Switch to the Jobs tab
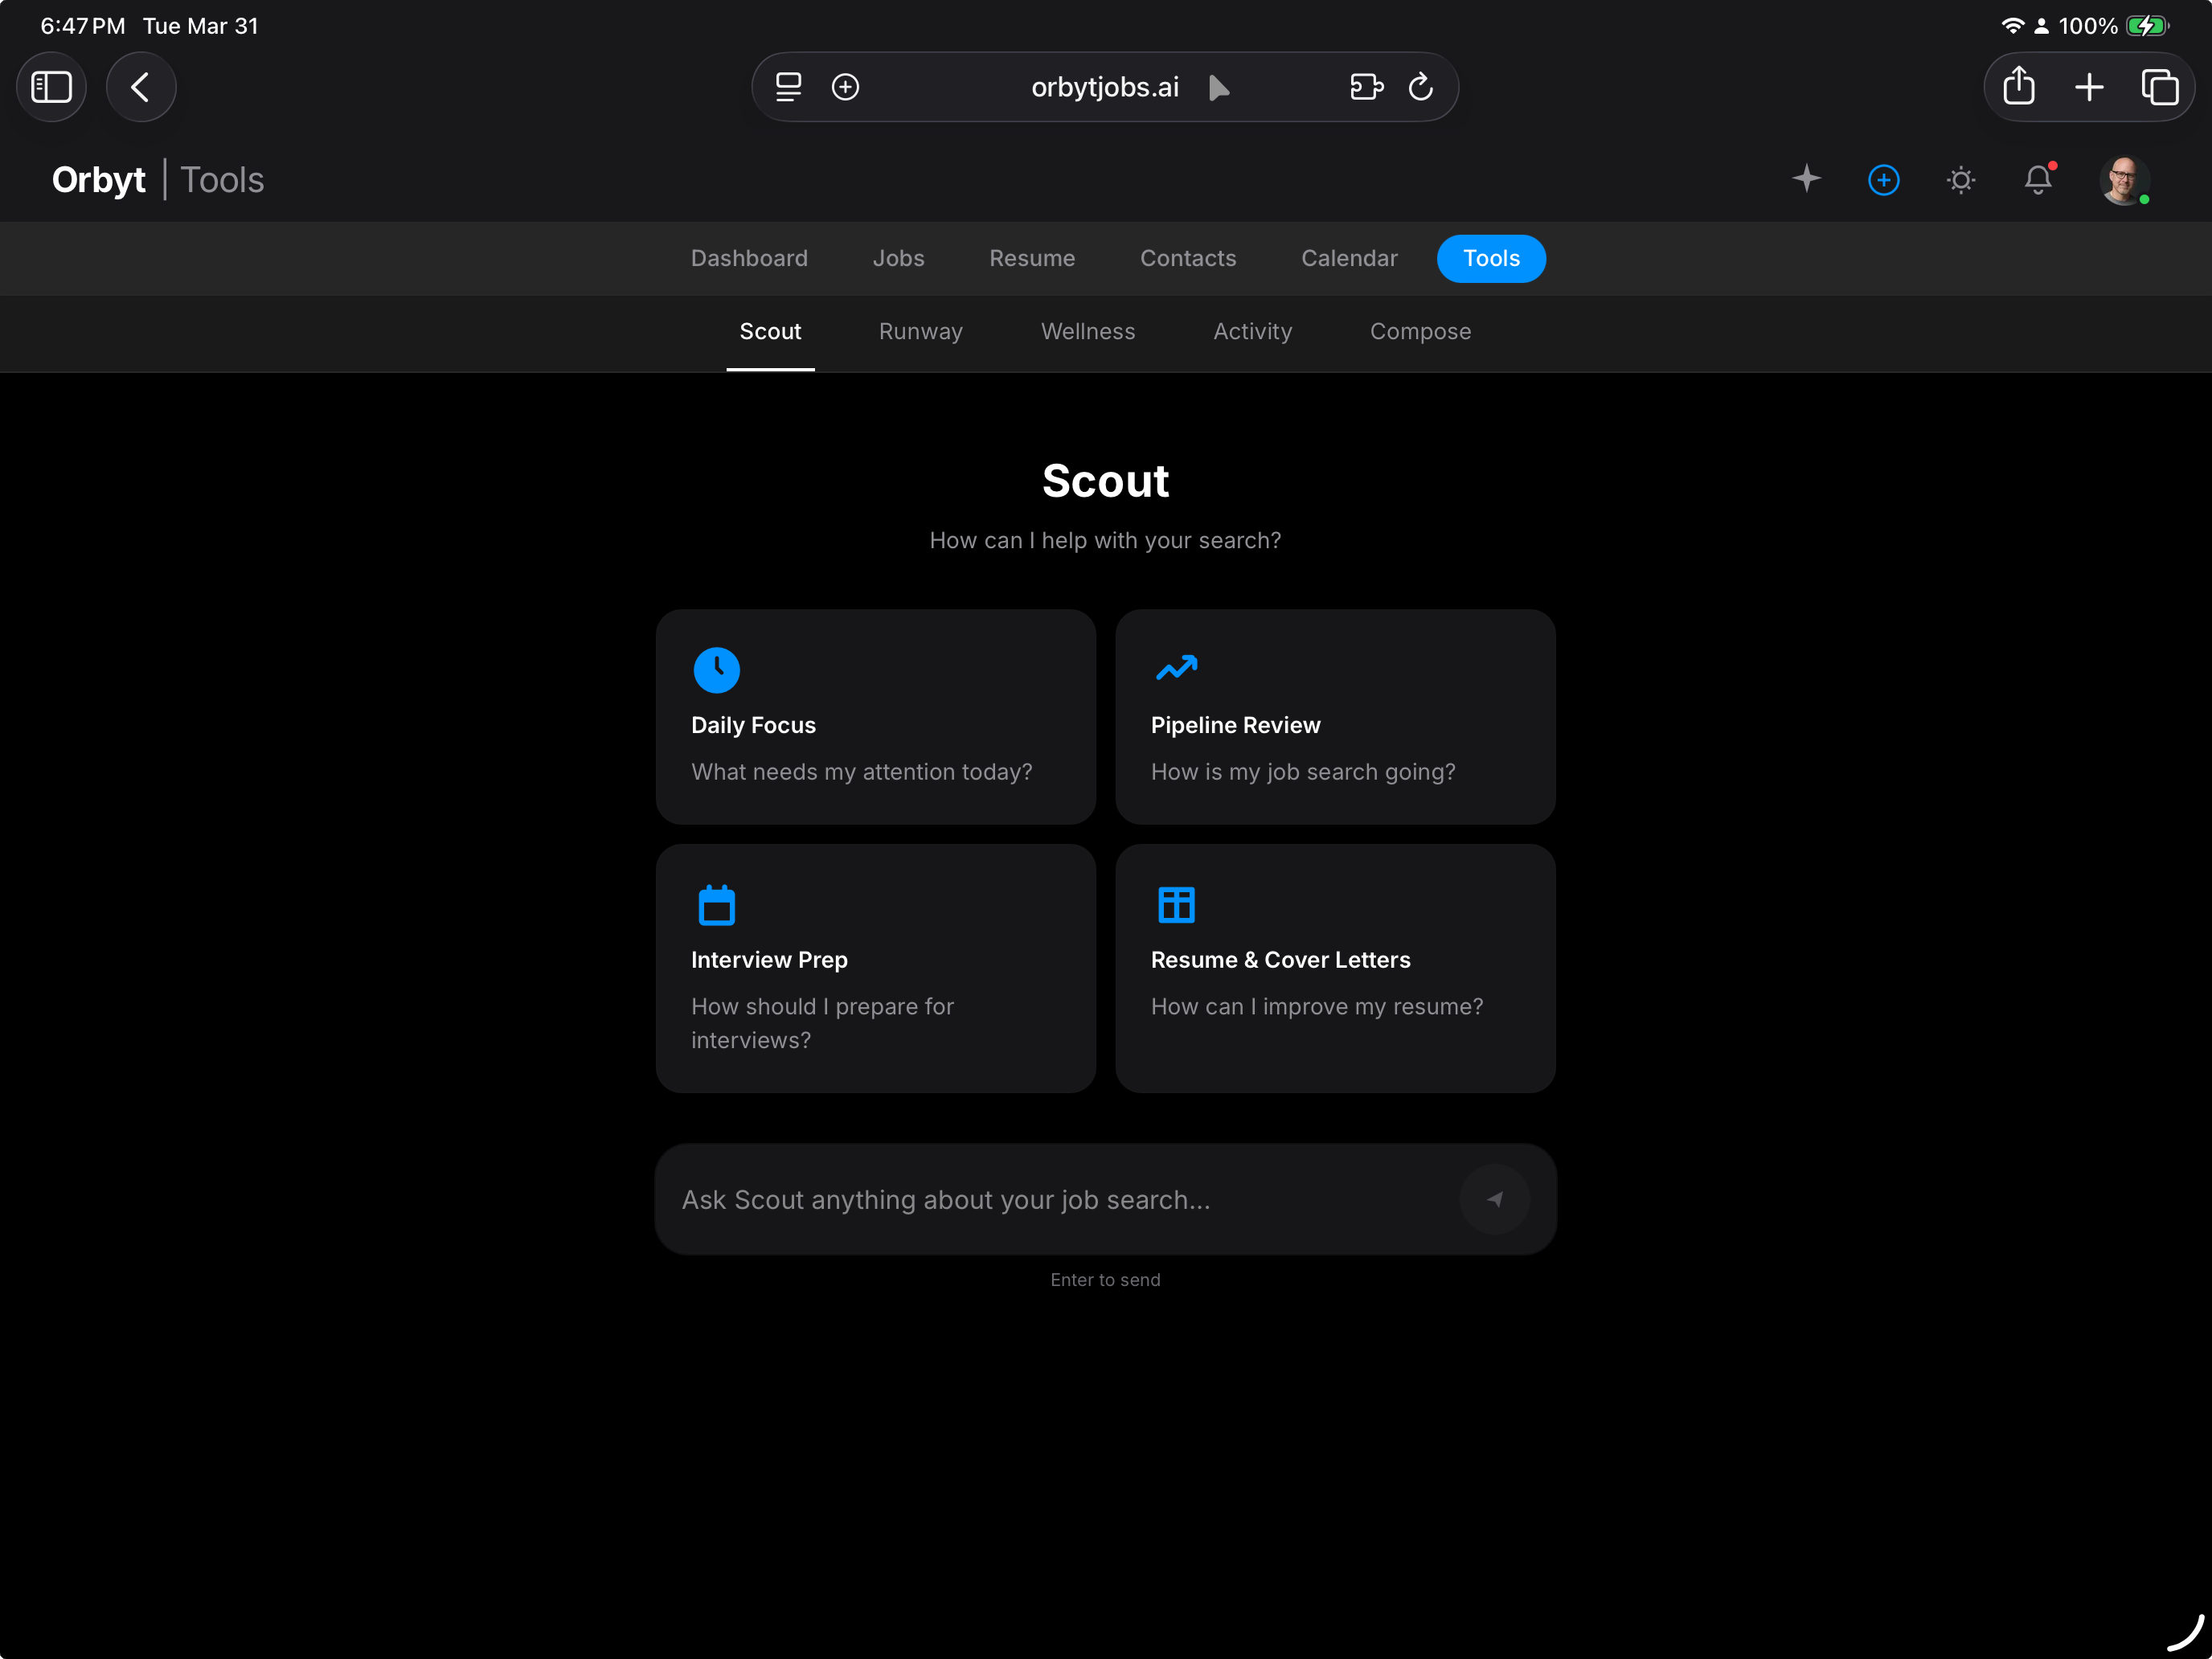Image resolution: width=2212 pixels, height=1659 pixels. point(898,258)
